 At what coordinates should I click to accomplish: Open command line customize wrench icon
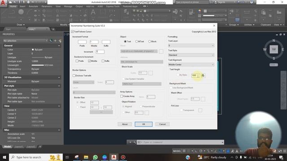point(135,142)
